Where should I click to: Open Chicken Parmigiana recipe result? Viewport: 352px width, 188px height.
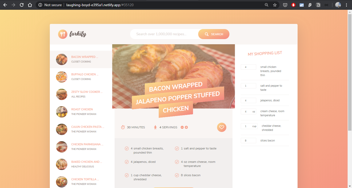pos(81,147)
